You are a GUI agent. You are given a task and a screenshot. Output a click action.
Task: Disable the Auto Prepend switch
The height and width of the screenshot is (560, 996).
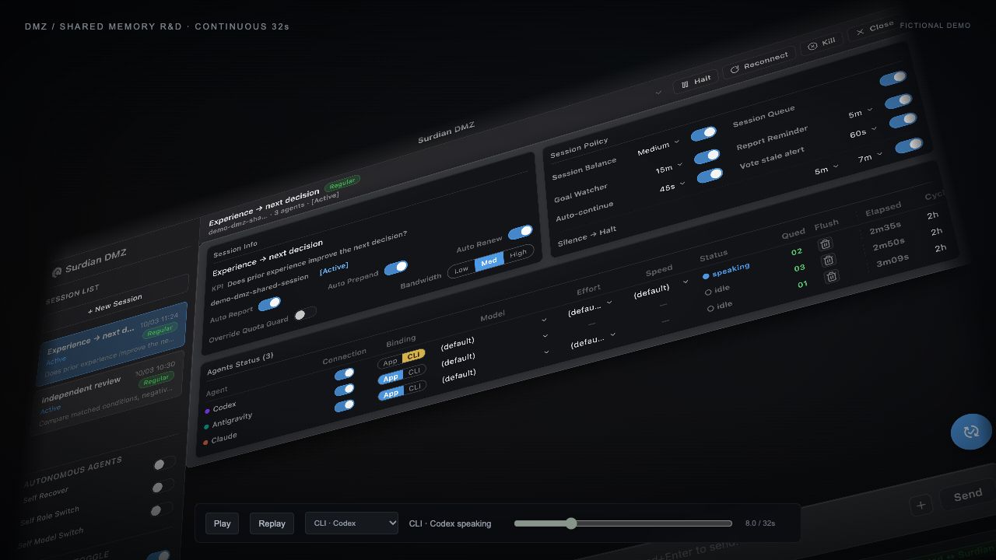pyautogui.click(x=396, y=268)
